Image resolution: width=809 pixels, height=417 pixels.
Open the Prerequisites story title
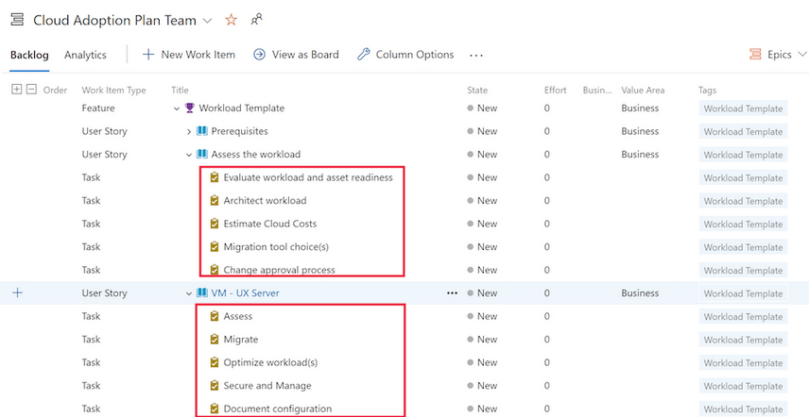(x=239, y=131)
